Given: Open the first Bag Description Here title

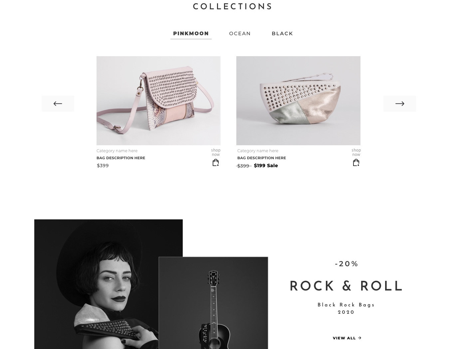Looking at the screenshot, I should pos(121,158).
